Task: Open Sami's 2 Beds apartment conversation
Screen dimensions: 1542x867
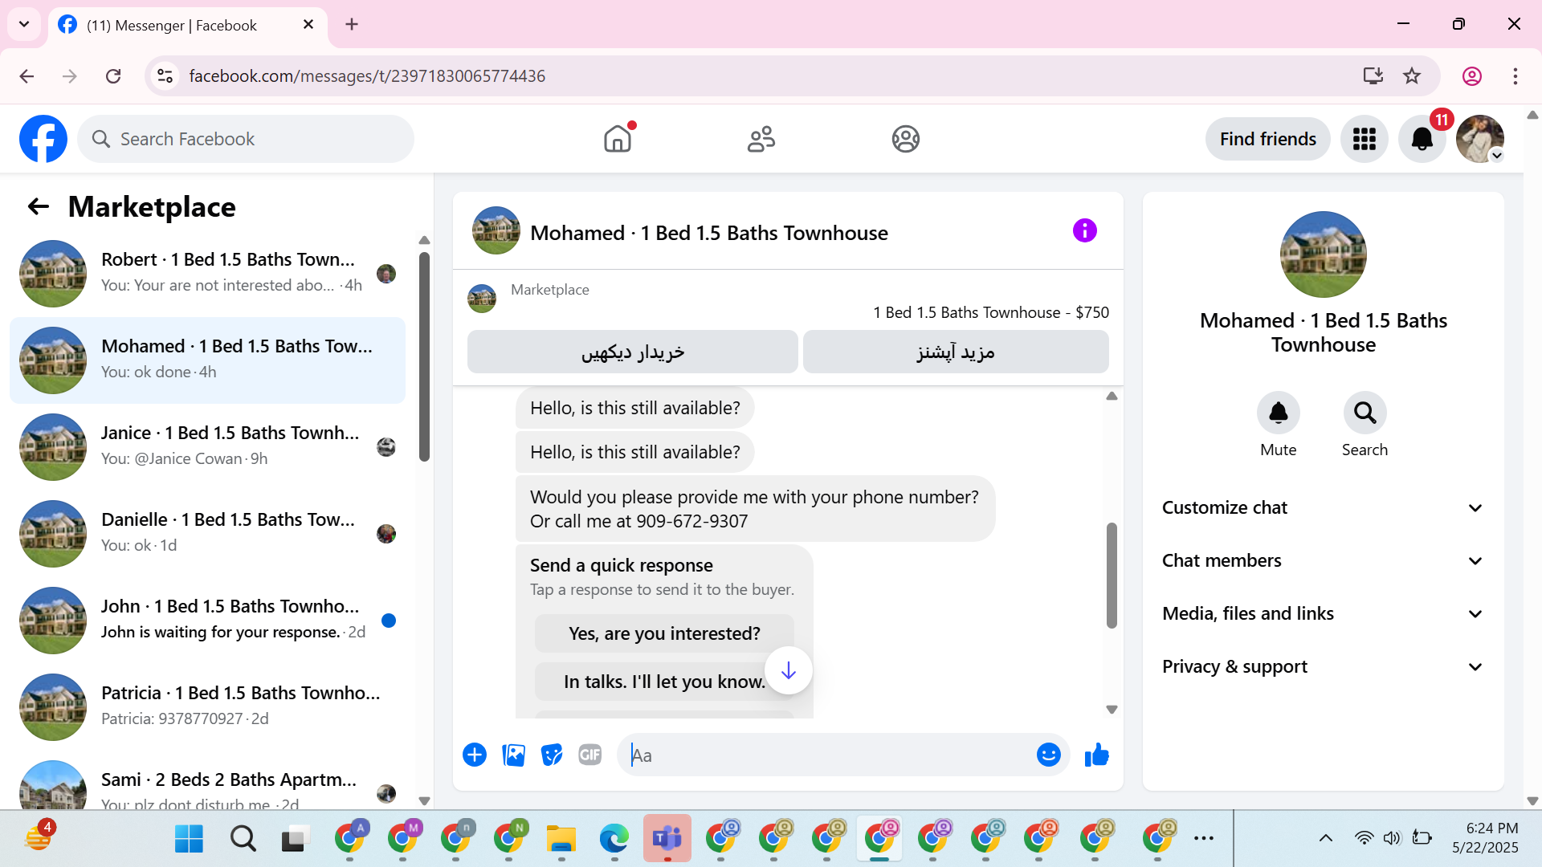Action: pos(207,782)
